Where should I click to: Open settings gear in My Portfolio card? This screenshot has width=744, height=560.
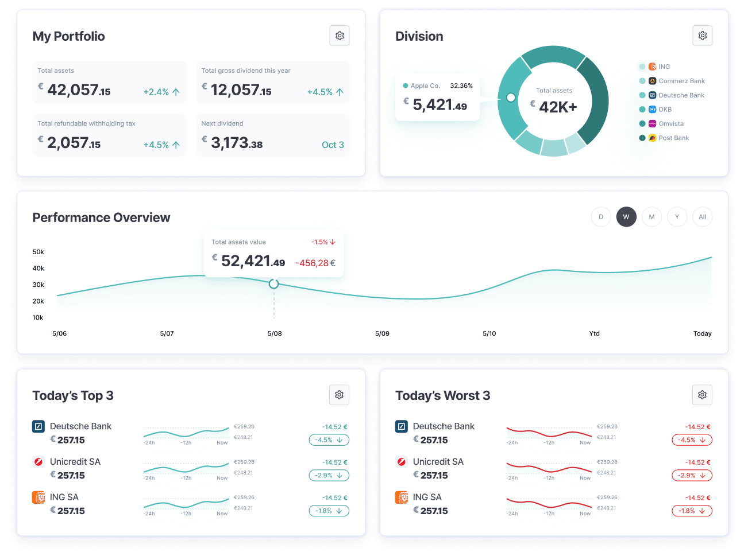pos(340,36)
